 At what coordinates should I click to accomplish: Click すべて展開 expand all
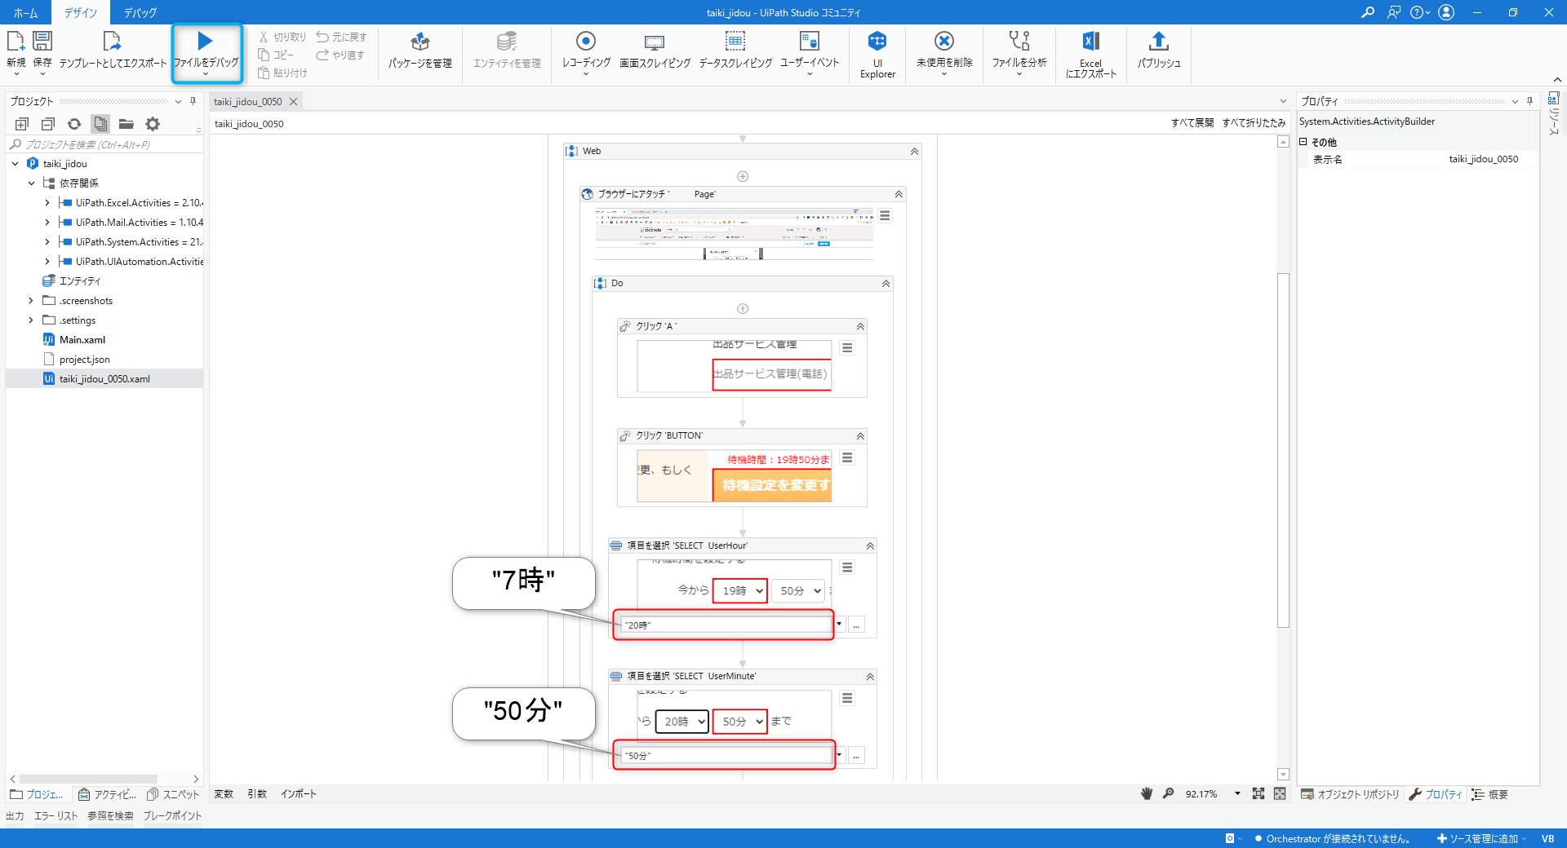1192,123
